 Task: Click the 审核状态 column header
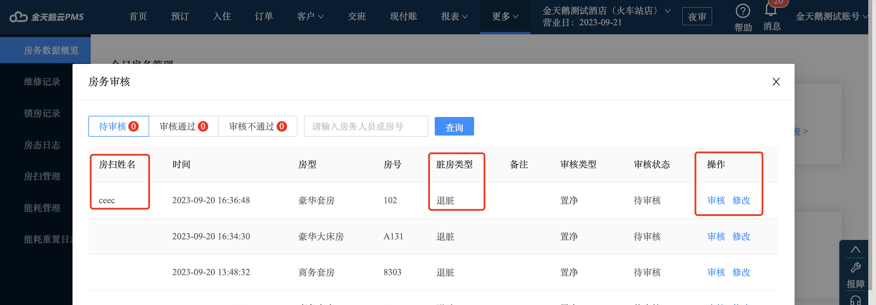652,164
